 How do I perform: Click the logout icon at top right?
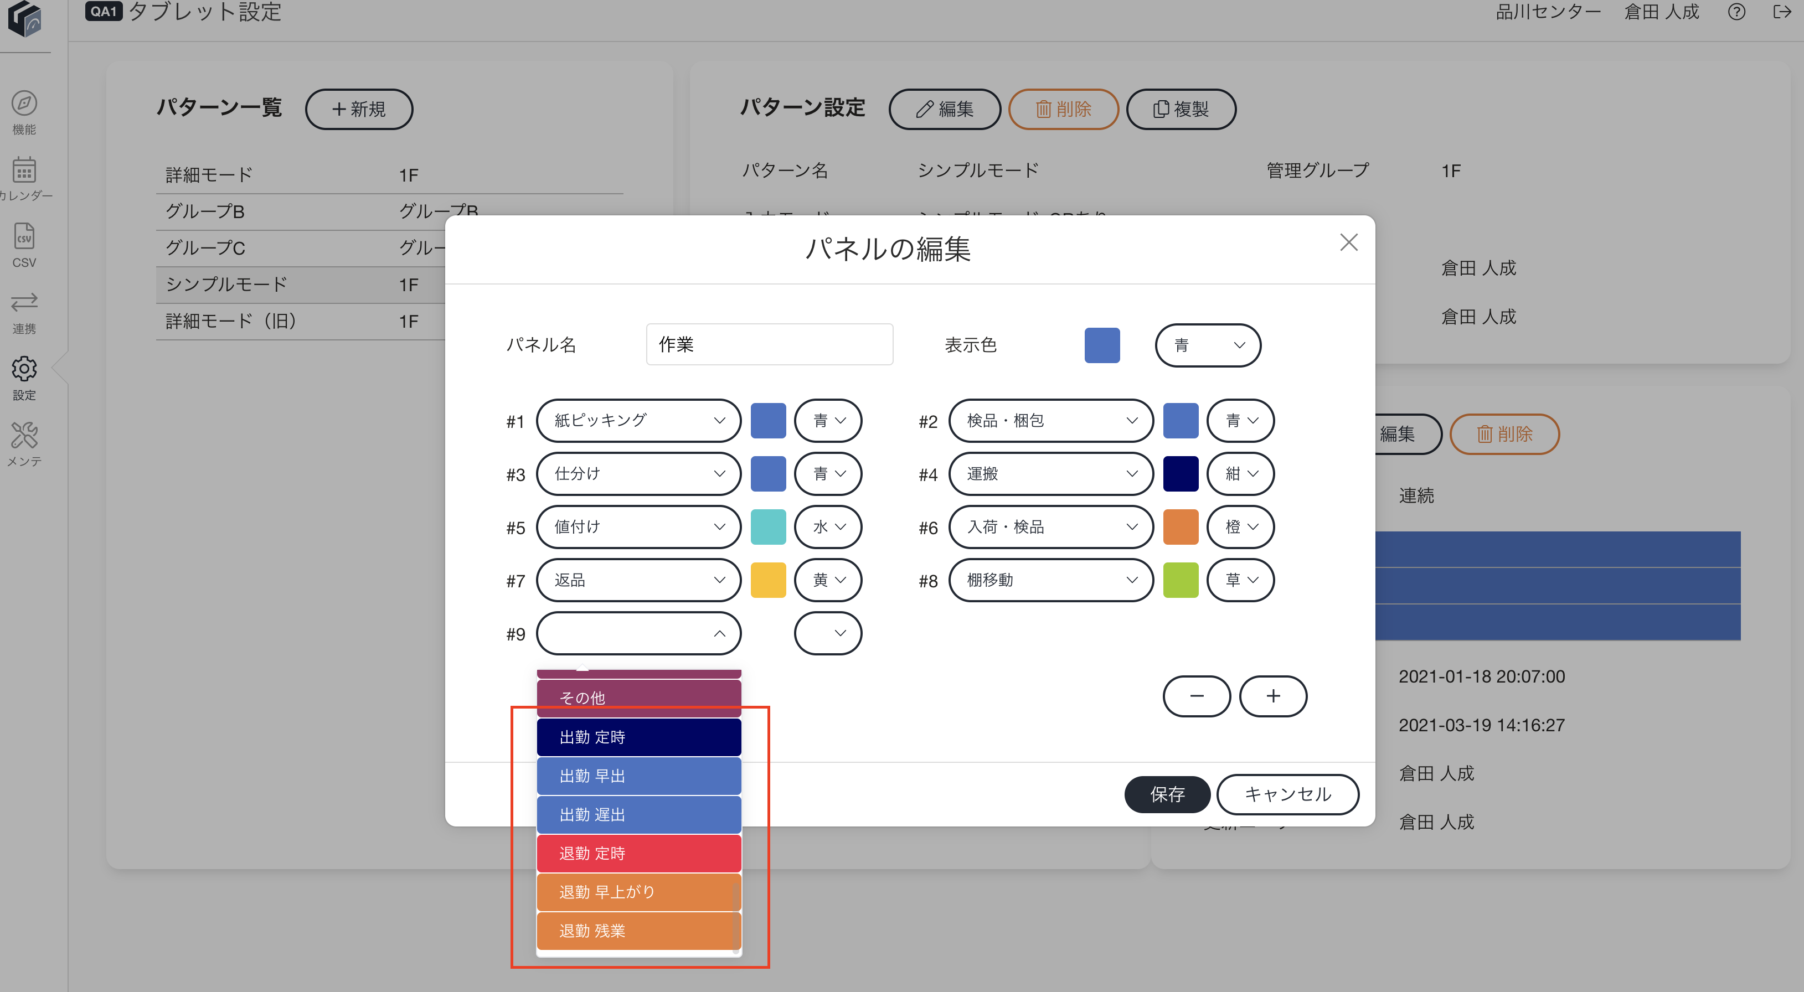pyautogui.click(x=1782, y=12)
